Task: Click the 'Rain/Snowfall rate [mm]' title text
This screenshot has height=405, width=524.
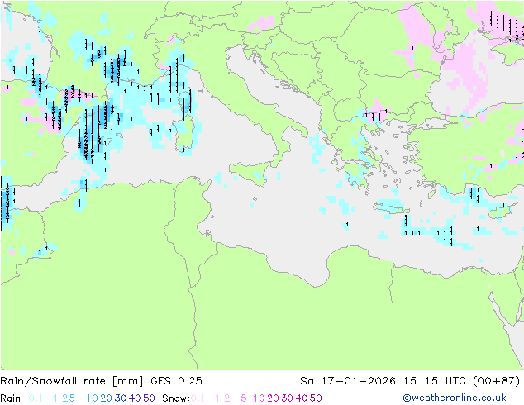Action: point(72,381)
